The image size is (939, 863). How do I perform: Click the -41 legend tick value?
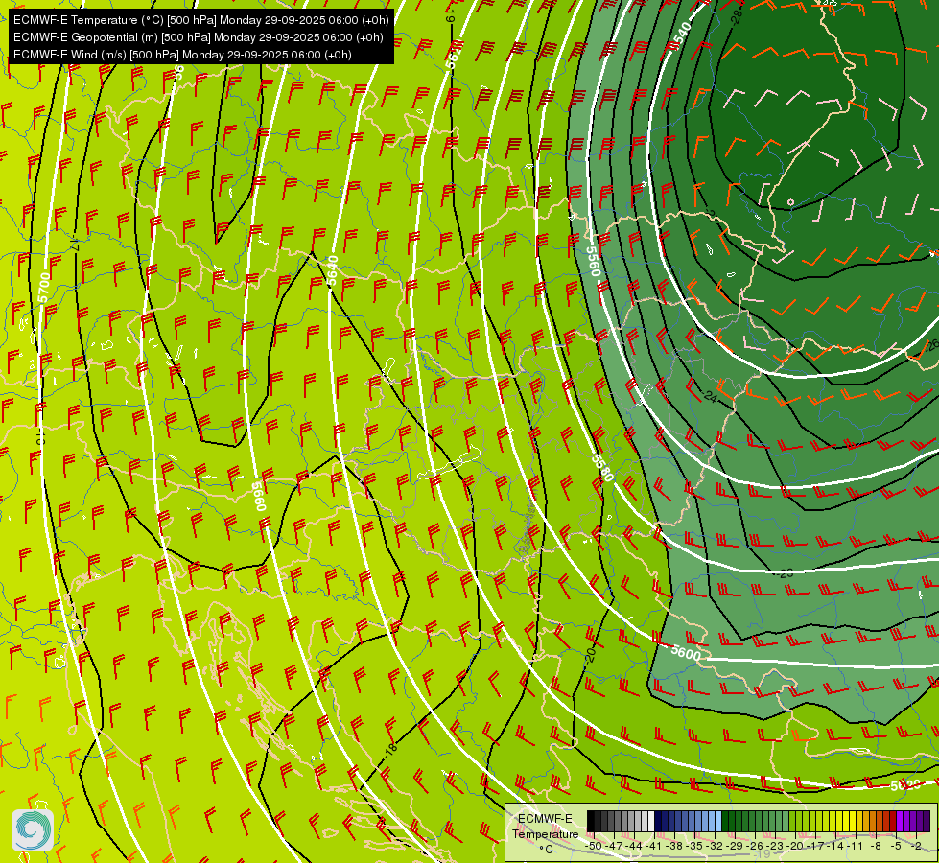[x=654, y=846]
